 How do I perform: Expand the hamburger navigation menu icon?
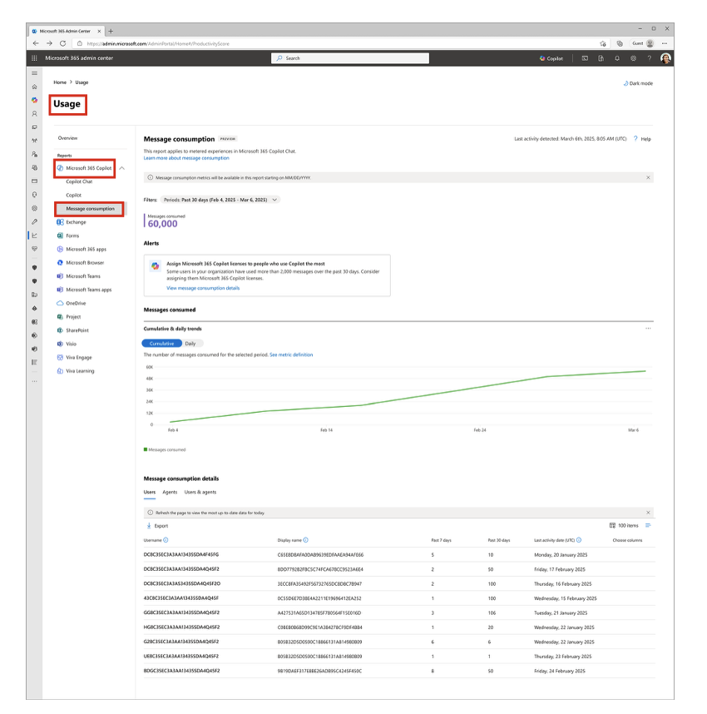click(35, 73)
